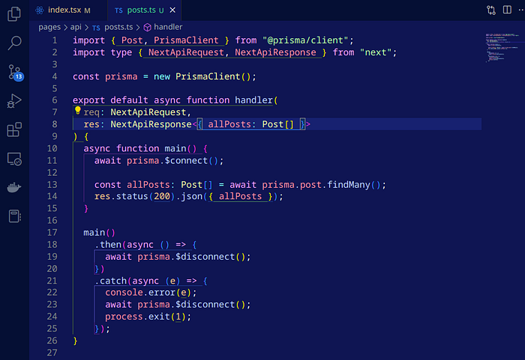The height and width of the screenshot is (360, 525).
Task: Click the main function name on line 10
Action: [175, 148]
